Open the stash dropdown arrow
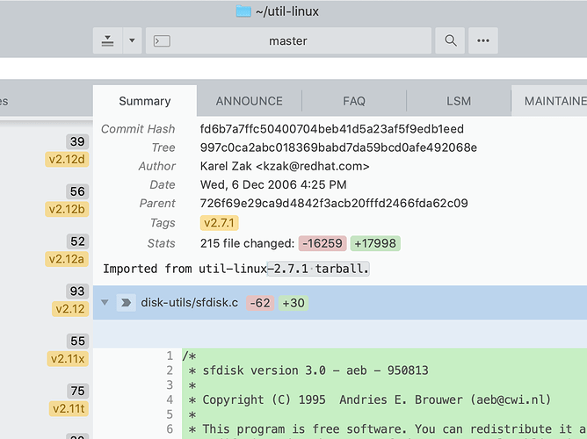 click(x=132, y=40)
